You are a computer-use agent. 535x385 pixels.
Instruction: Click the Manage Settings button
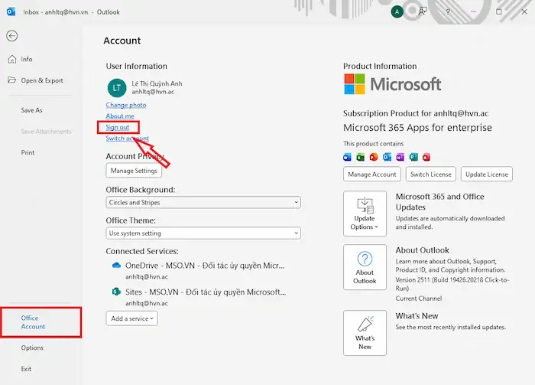(x=134, y=171)
